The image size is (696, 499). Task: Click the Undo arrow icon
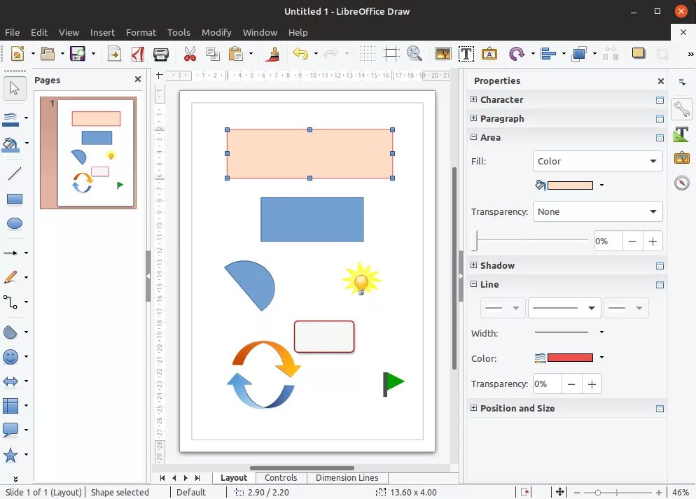pos(301,54)
